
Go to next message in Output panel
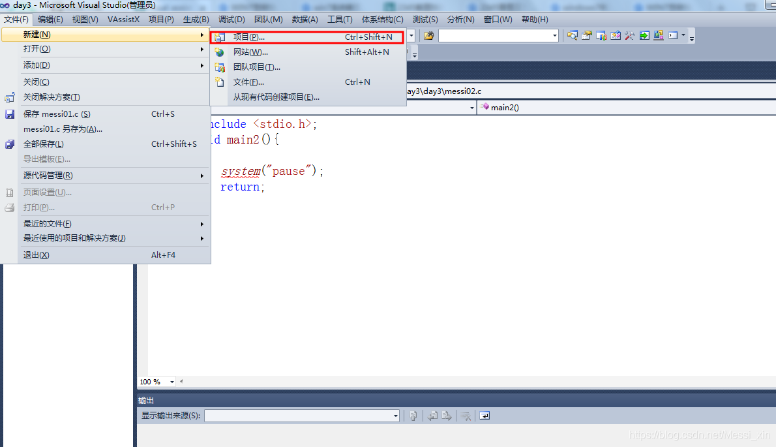coord(447,416)
